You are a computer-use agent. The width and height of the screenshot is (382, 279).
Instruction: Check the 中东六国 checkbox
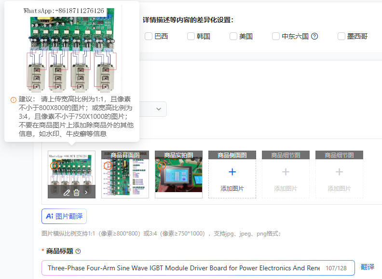click(275, 36)
